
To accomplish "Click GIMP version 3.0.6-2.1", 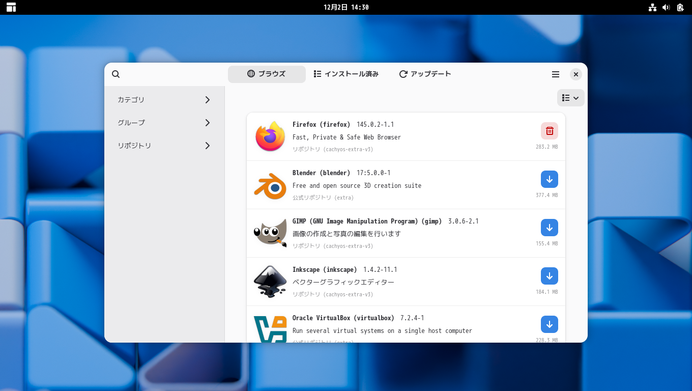I will tap(464, 221).
